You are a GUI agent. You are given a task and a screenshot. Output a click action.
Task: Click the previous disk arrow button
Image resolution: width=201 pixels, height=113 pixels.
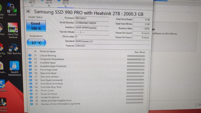[x=28, y=11]
